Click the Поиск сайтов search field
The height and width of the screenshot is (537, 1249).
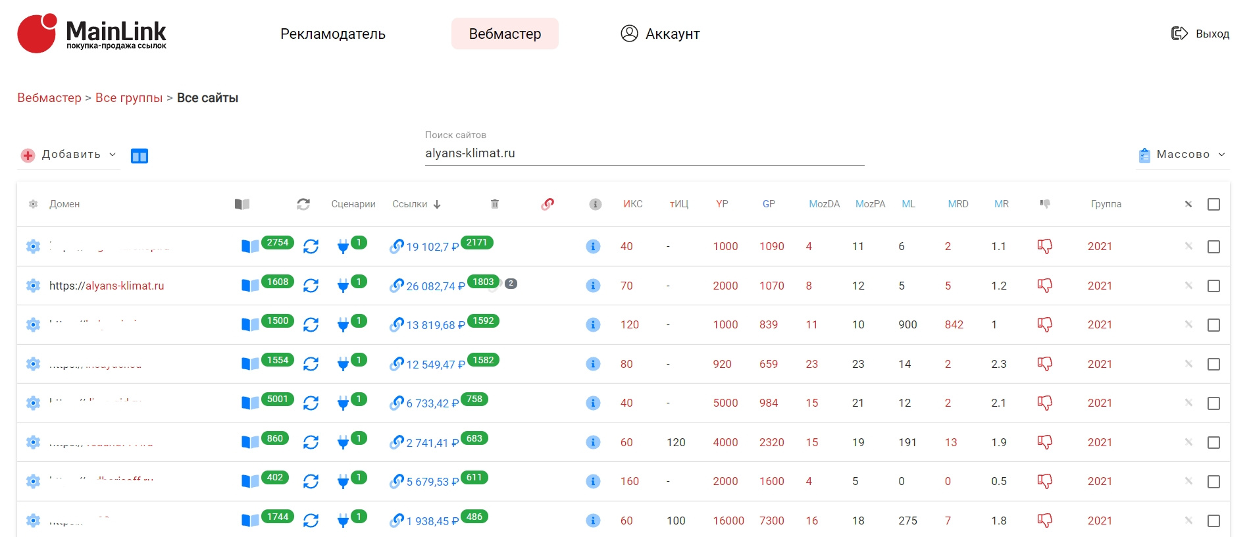(x=644, y=153)
